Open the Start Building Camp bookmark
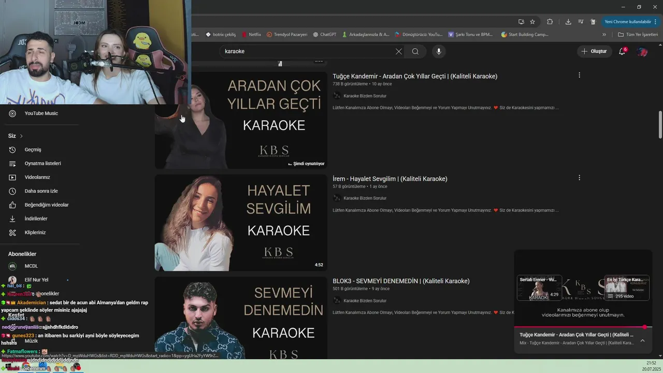The height and width of the screenshot is (373, 663). 525,35
